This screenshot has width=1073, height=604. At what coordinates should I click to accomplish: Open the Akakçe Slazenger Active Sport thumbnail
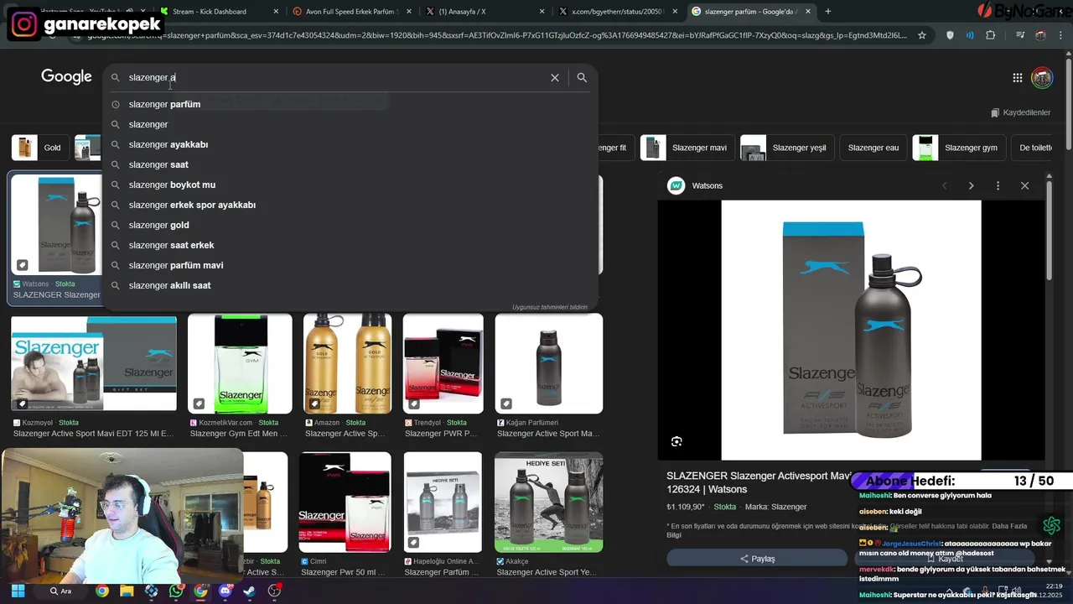(x=548, y=502)
